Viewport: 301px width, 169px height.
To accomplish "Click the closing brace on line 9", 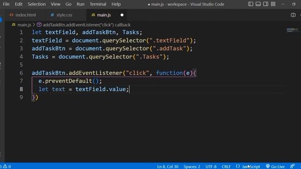I will [x=33, y=97].
